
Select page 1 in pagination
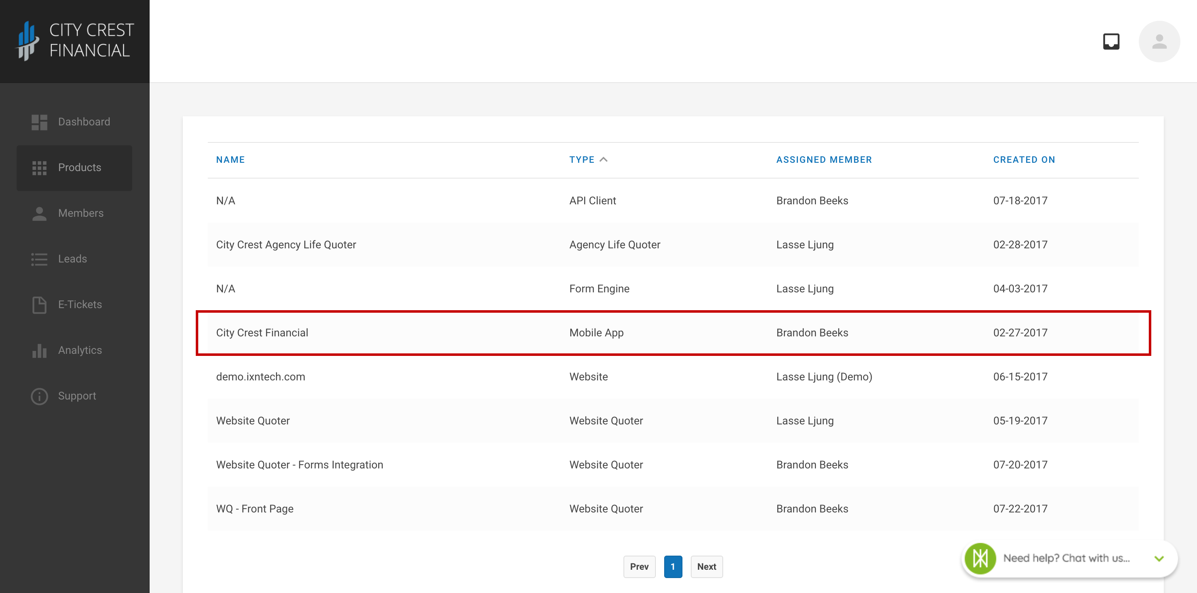coord(672,566)
